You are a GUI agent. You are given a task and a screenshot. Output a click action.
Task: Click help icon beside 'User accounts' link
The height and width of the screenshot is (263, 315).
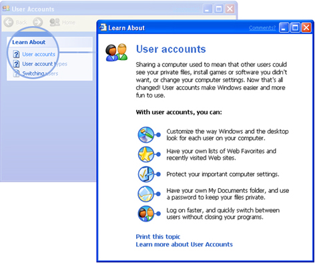16,54
